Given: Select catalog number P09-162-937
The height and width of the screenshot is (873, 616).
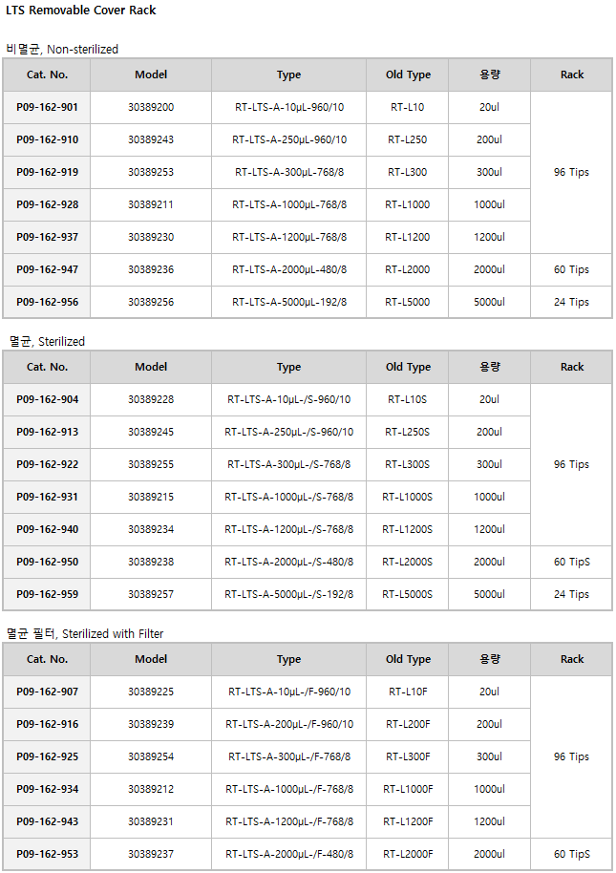Looking at the screenshot, I should (48, 237).
